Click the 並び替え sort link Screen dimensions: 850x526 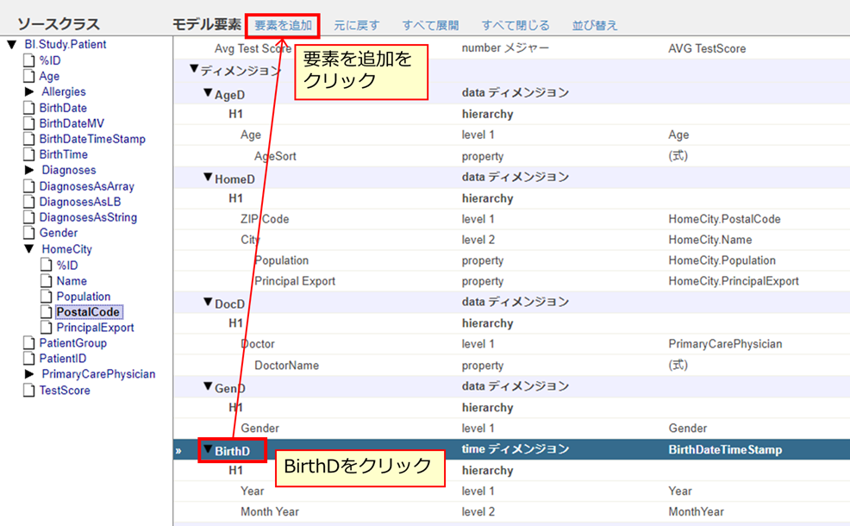pyautogui.click(x=595, y=25)
